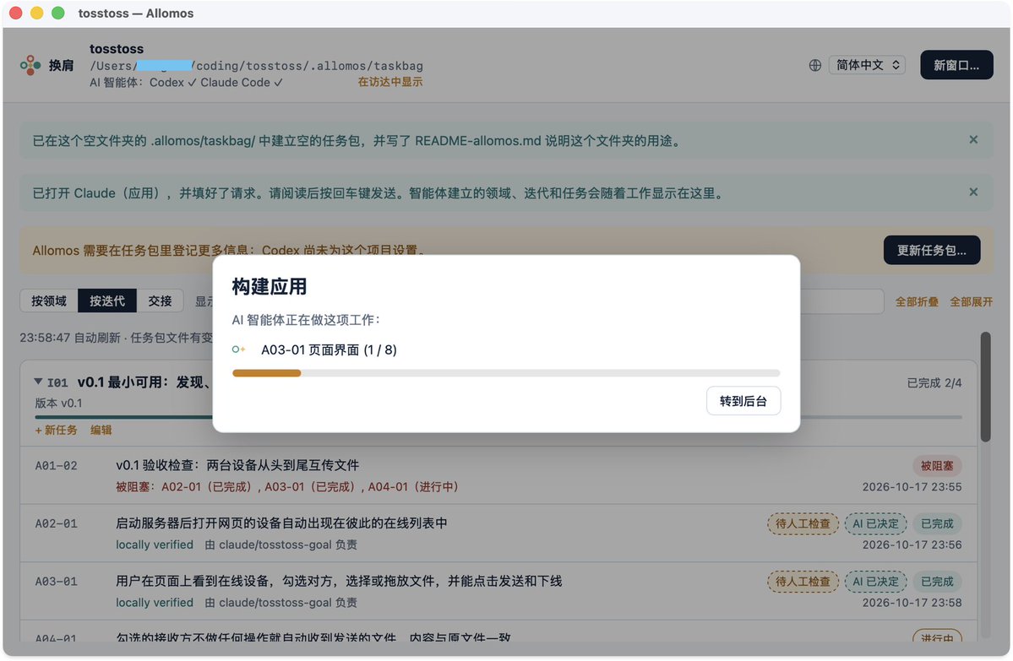Screen dimensions: 1013x661
Task: Click the 23:58:47 自动刷新 status text
Action: [117, 338]
